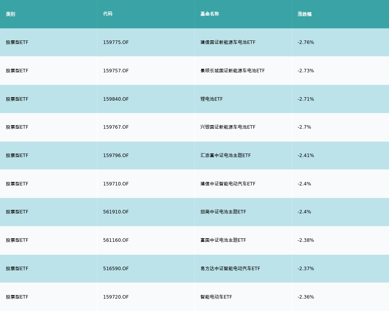Click fund code 561910.OF

pyautogui.click(x=116, y=212)
